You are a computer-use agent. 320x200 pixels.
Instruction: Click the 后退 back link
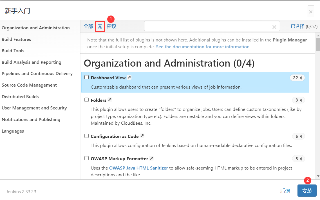pyautogui.click(x=285, y=191)
